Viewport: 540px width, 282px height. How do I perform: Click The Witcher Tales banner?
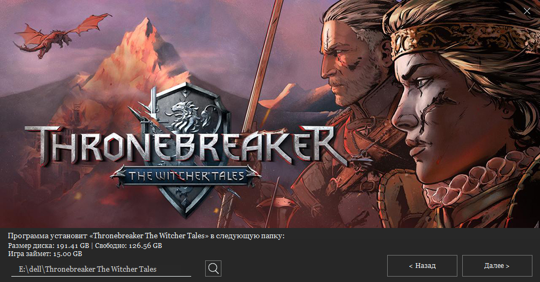pyautogui.click(x=186, y=176)
